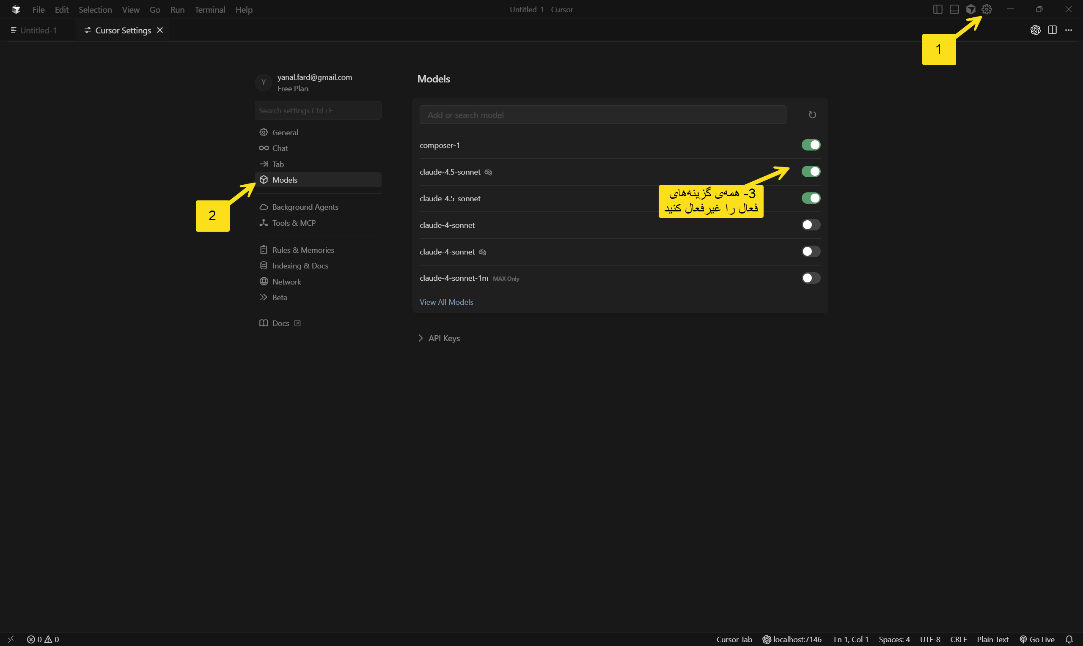The height and width of the screenshot is (646, 1083).
Task: Enable the claude-4-sonnet-1m toggle
Action: 811,278
